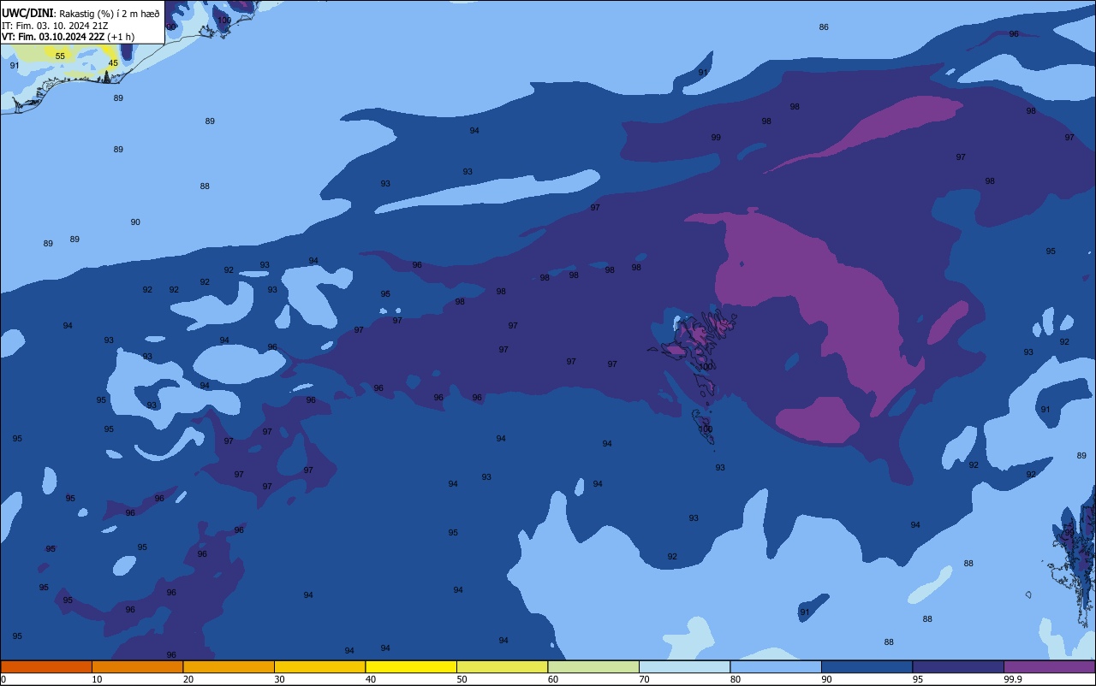Click the initial time line 'IT: Fim. 03. 10. 2024 21Z'

click(x=55, y=26)
